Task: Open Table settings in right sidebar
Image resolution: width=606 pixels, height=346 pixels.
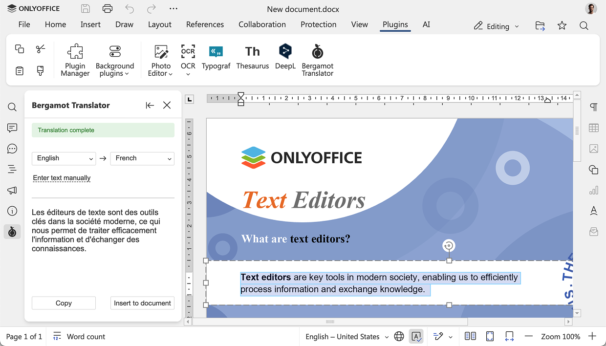Action: [x=594, y=128]
